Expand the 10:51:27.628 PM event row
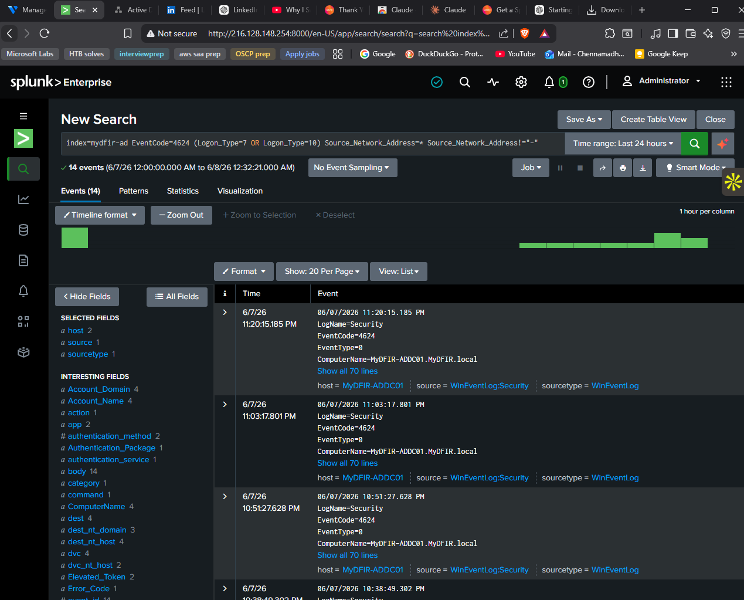 [x=225, y=497]
